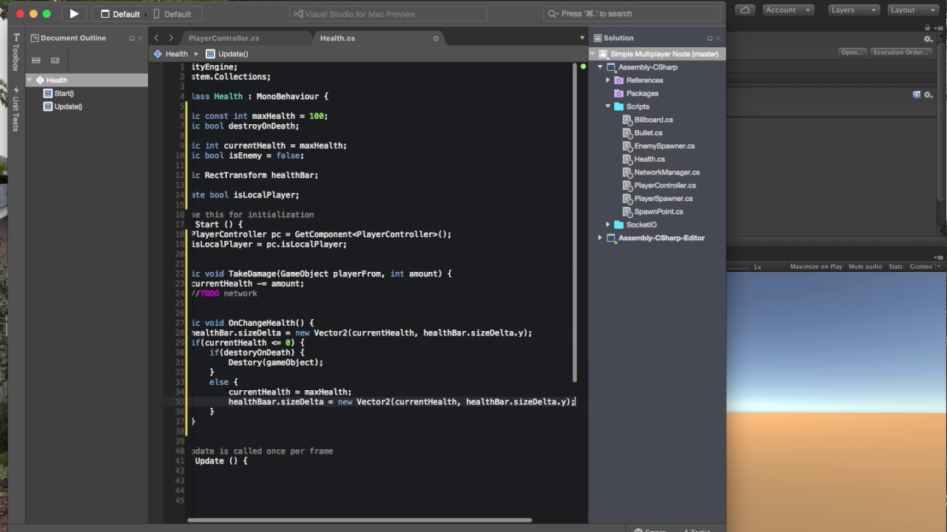
Task: Navigate forward in editor history
Action: [x=171, y=38]
